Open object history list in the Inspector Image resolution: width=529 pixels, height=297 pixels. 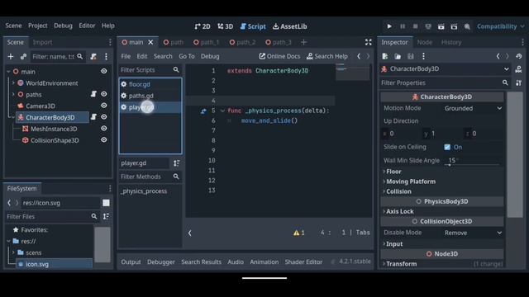coord(519,56)
